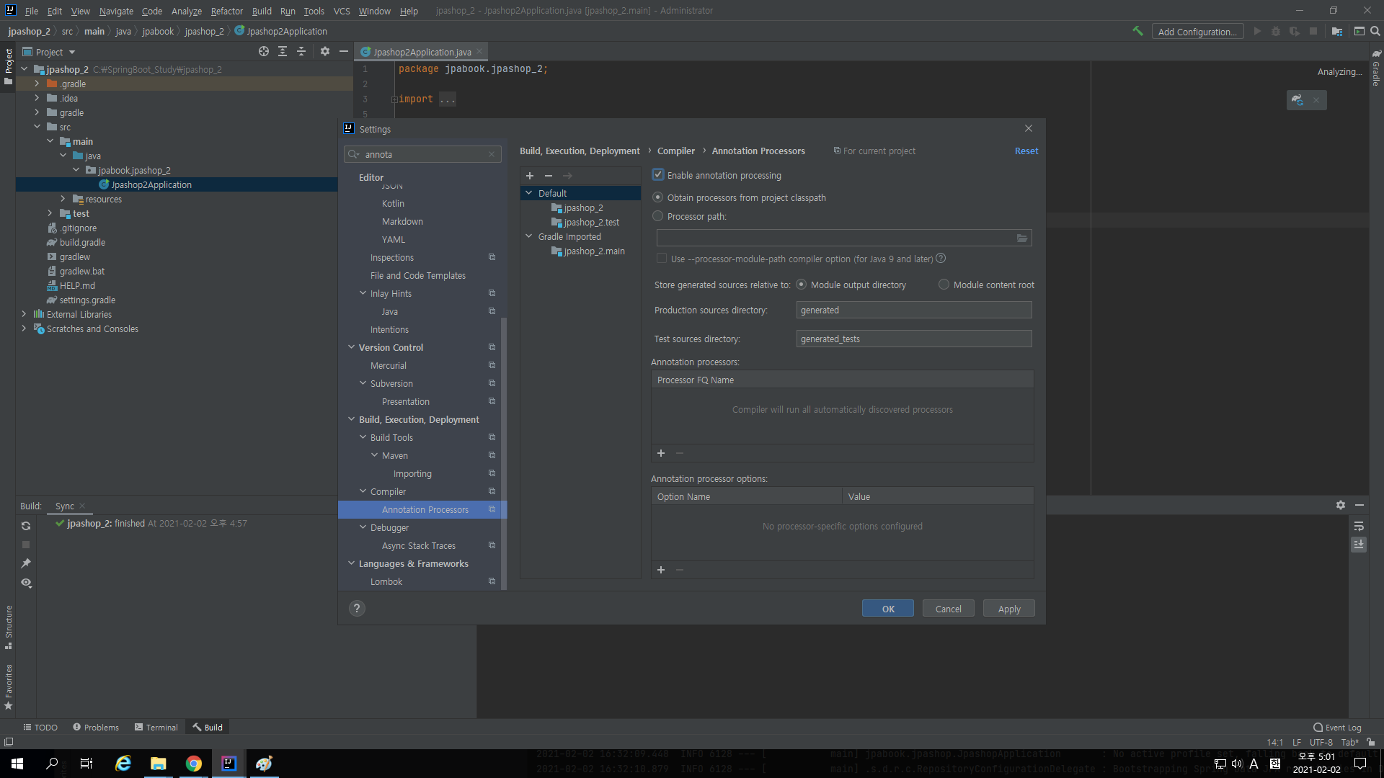Click the Project panel gear settings icon

324,52
